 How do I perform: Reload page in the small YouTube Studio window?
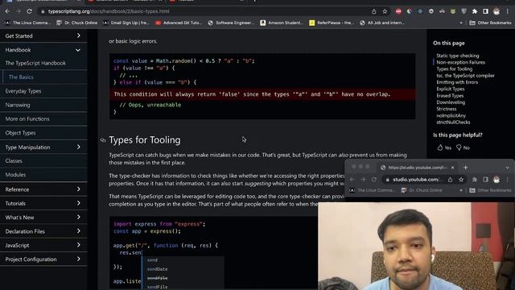coord(373,180)
